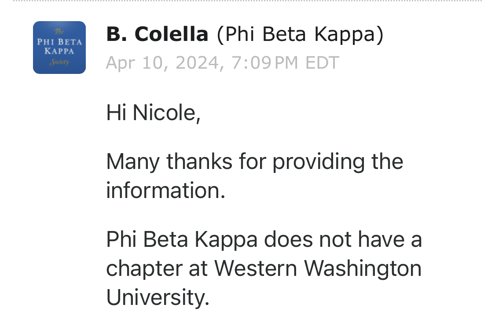
Task: Click the greeting word Hi
Action: pos(117,113)
